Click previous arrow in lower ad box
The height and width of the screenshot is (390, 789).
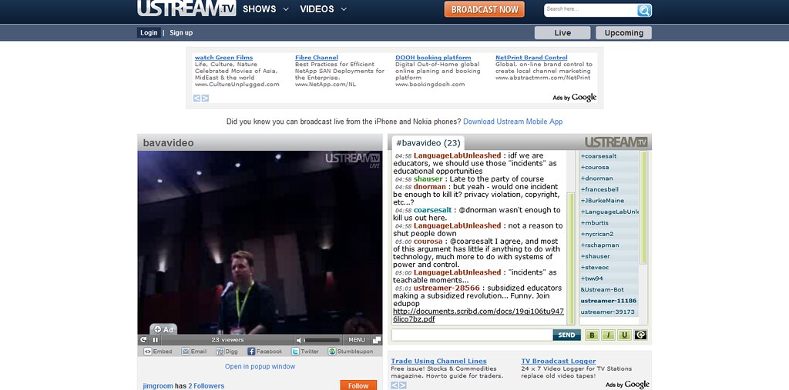tap(394, 385)
